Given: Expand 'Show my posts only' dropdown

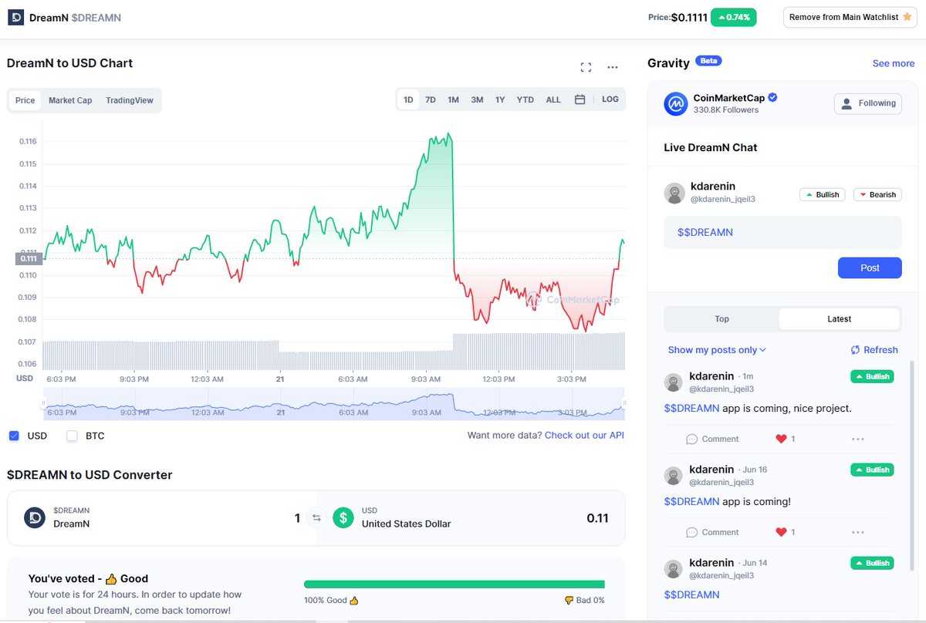Looking at the screenshot, I should tap(717, 350).
